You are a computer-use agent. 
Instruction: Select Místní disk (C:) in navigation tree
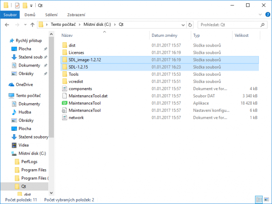(x=32, y=153)
